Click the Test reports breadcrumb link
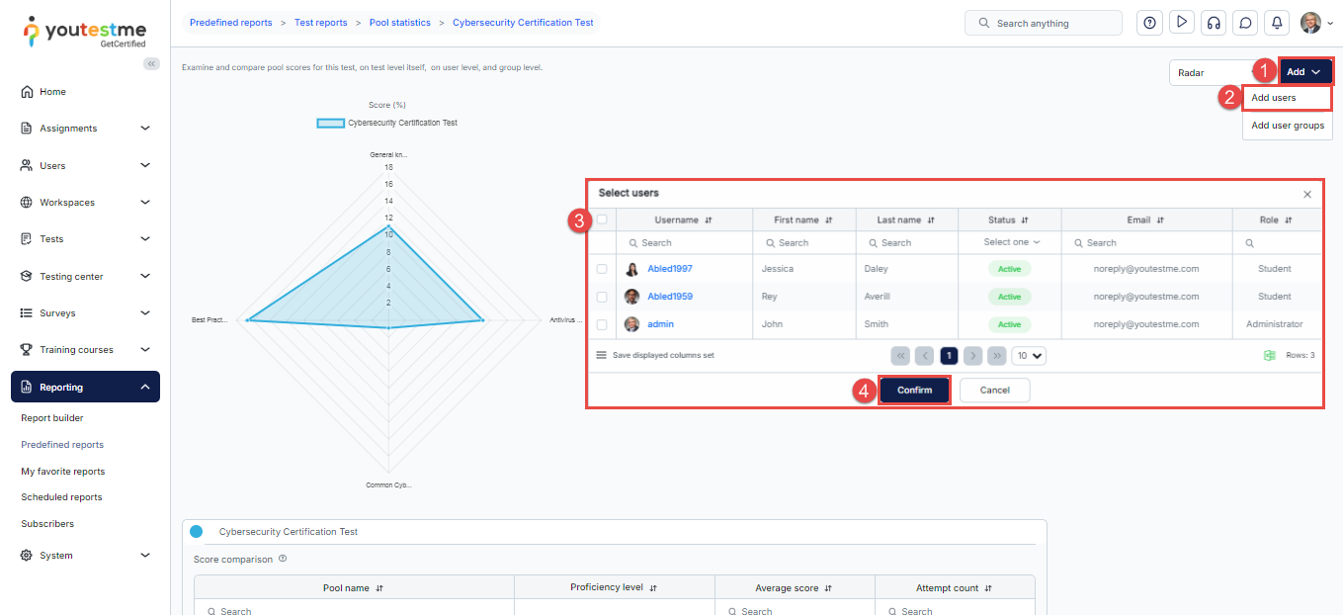Screen dimensions: 1343x615 point(320,22)
